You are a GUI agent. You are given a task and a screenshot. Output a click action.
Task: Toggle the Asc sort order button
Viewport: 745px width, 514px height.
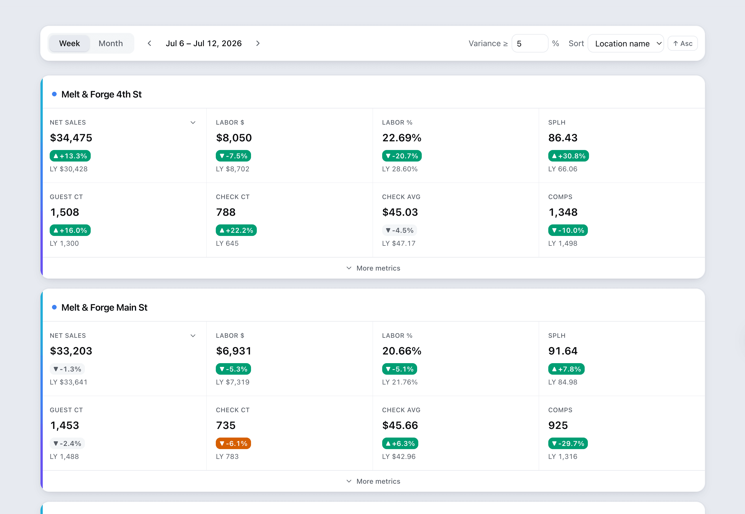point(682,44)
